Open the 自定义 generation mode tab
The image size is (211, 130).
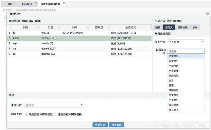tap(169, 28)
